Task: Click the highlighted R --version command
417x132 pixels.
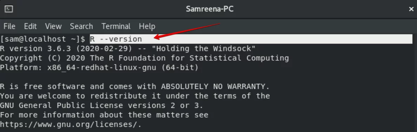Action: click(116, 39)
